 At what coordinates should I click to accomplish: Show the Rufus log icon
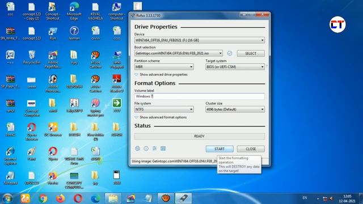[163, 148]
